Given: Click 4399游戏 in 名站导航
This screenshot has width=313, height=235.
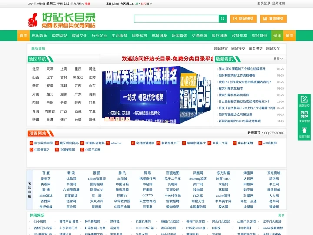Looking at the screenshot, I should pos(46,196).
